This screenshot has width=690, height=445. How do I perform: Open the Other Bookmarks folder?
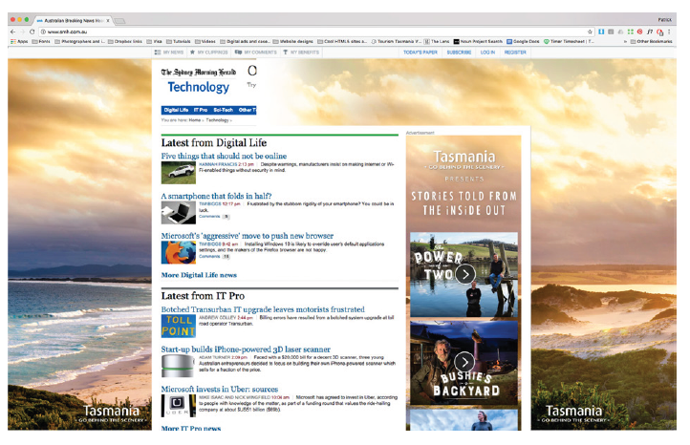click(651, 41)
